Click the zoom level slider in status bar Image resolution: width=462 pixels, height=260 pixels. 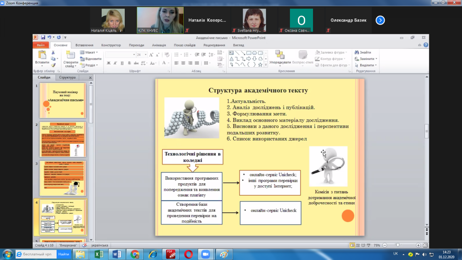(x=397, y=245)
